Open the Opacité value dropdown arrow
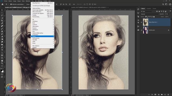The image size is (172, 96). [x=170, y=14]
